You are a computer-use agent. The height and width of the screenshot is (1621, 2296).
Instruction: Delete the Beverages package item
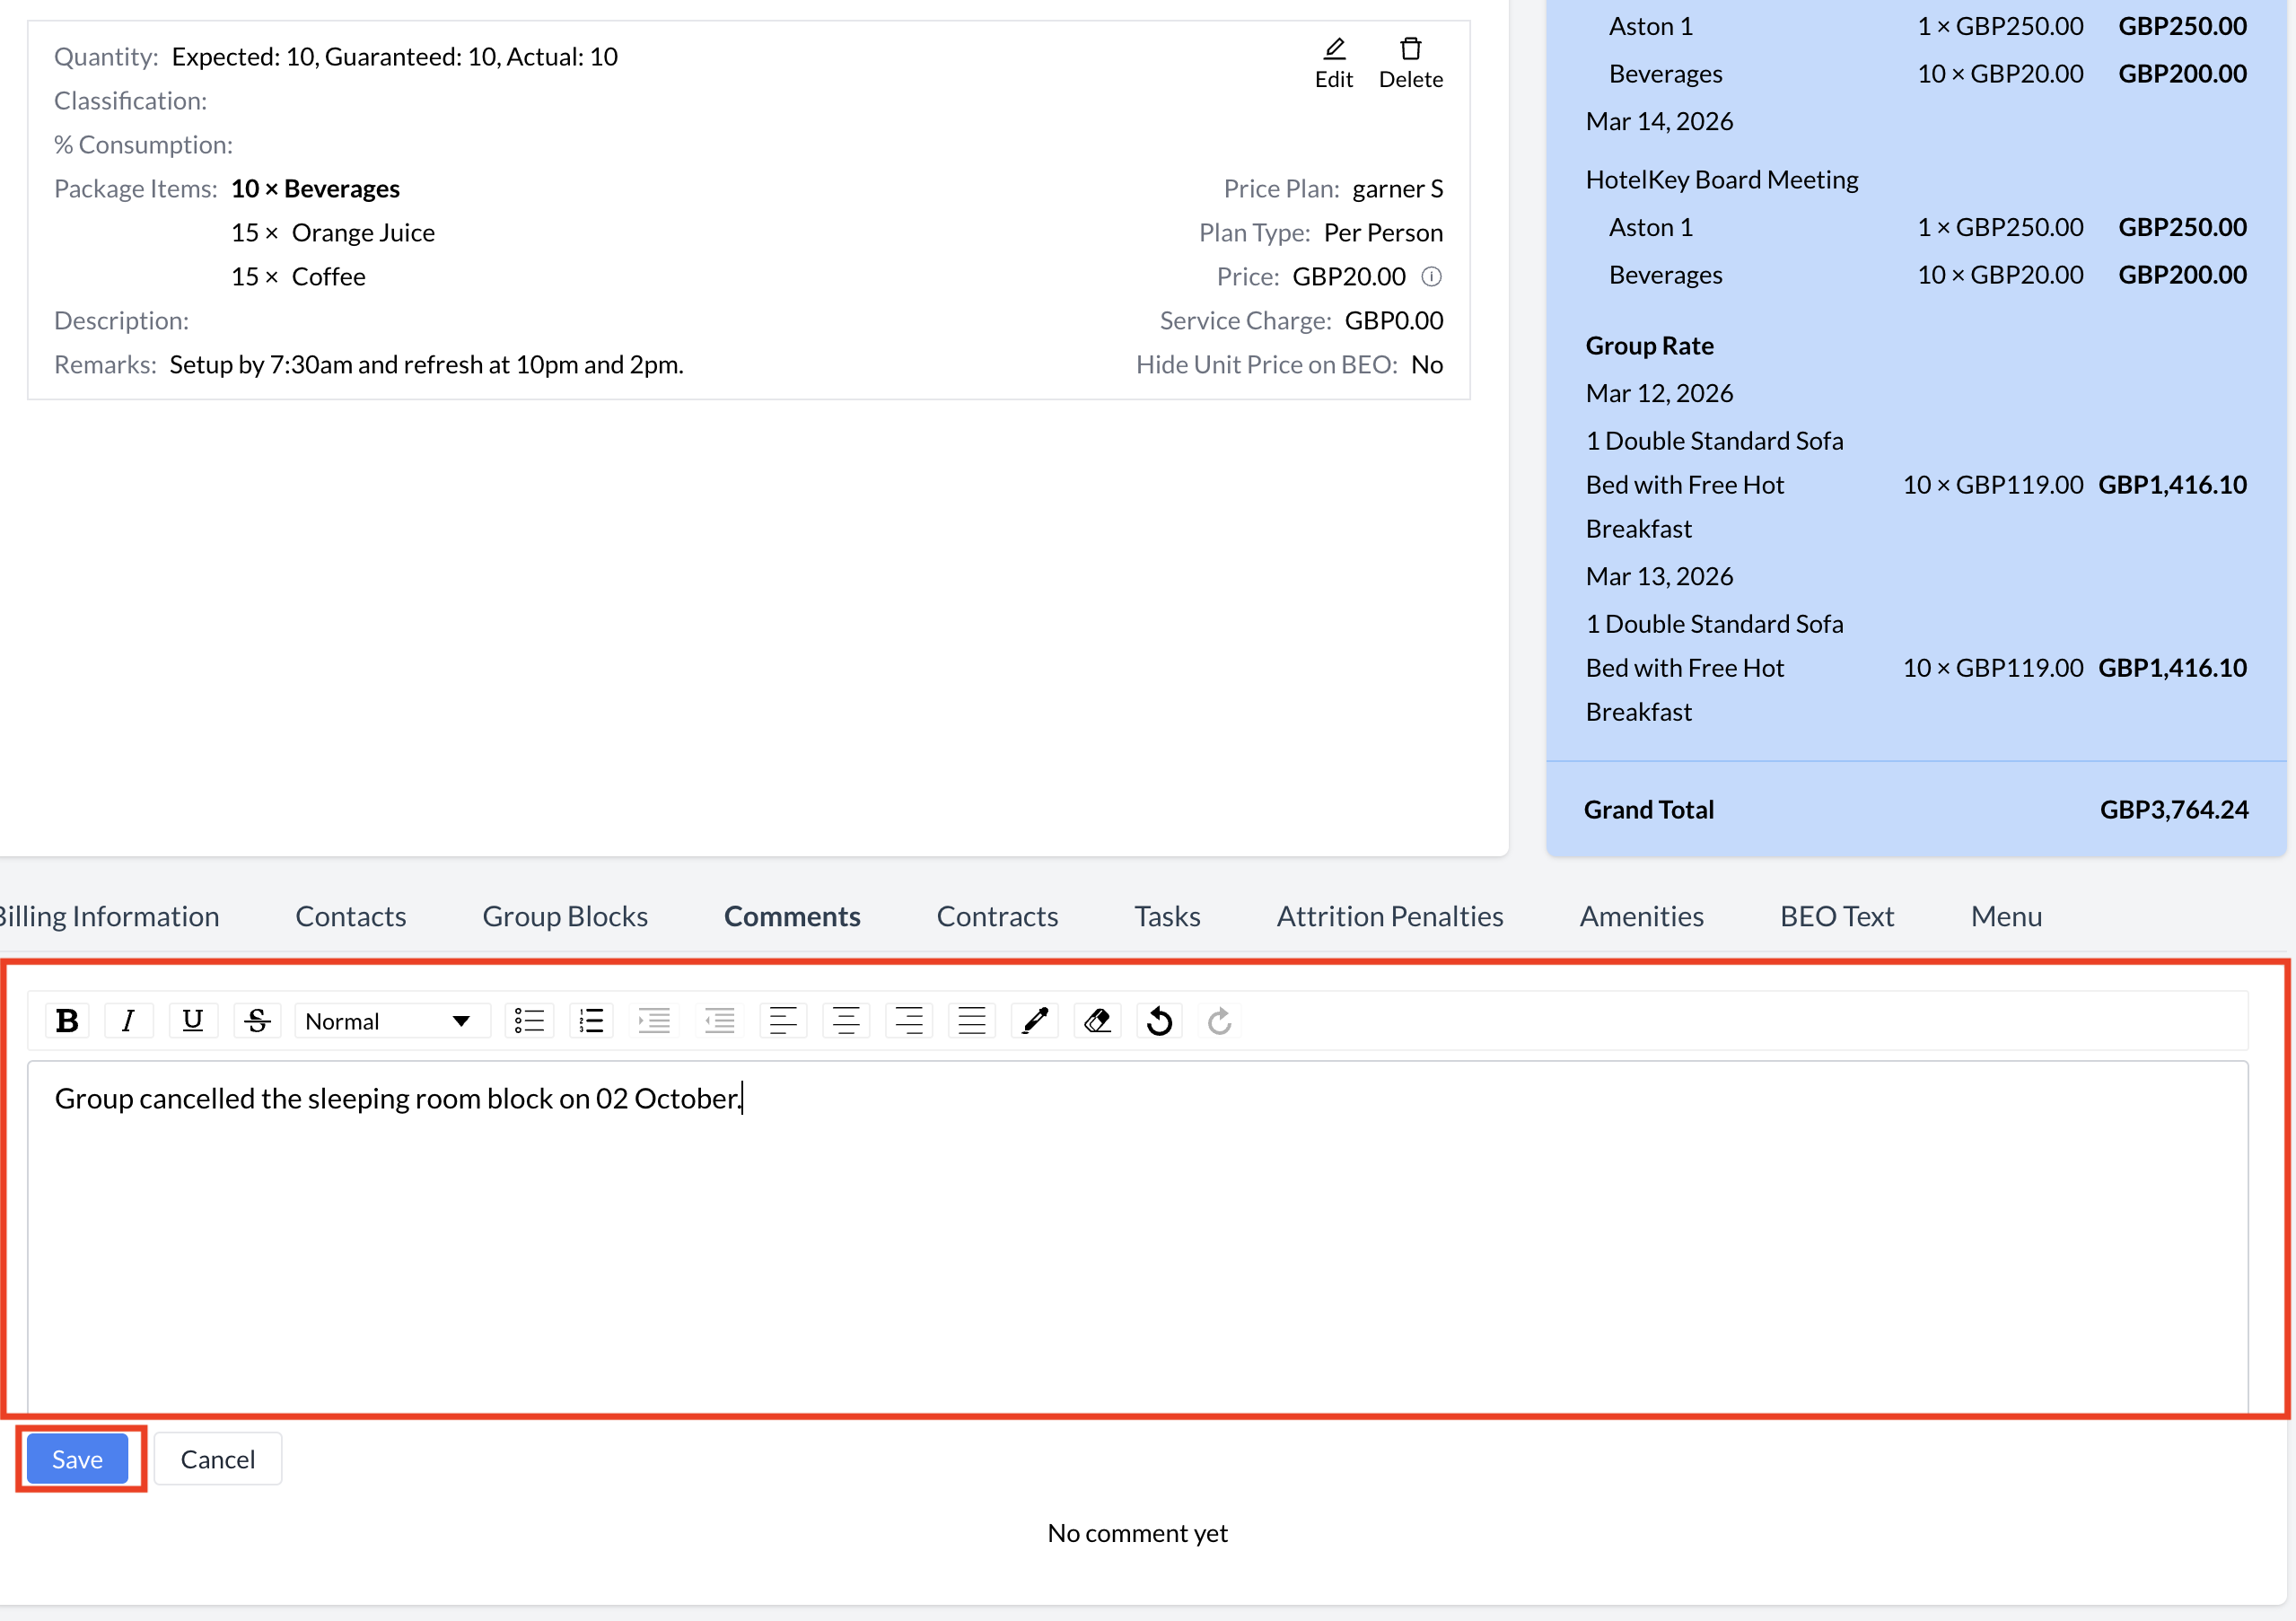coord(1410,62)
